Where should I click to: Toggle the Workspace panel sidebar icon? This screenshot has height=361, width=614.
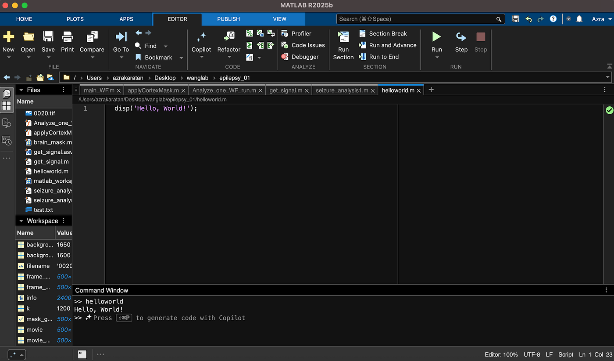(7, 106)
